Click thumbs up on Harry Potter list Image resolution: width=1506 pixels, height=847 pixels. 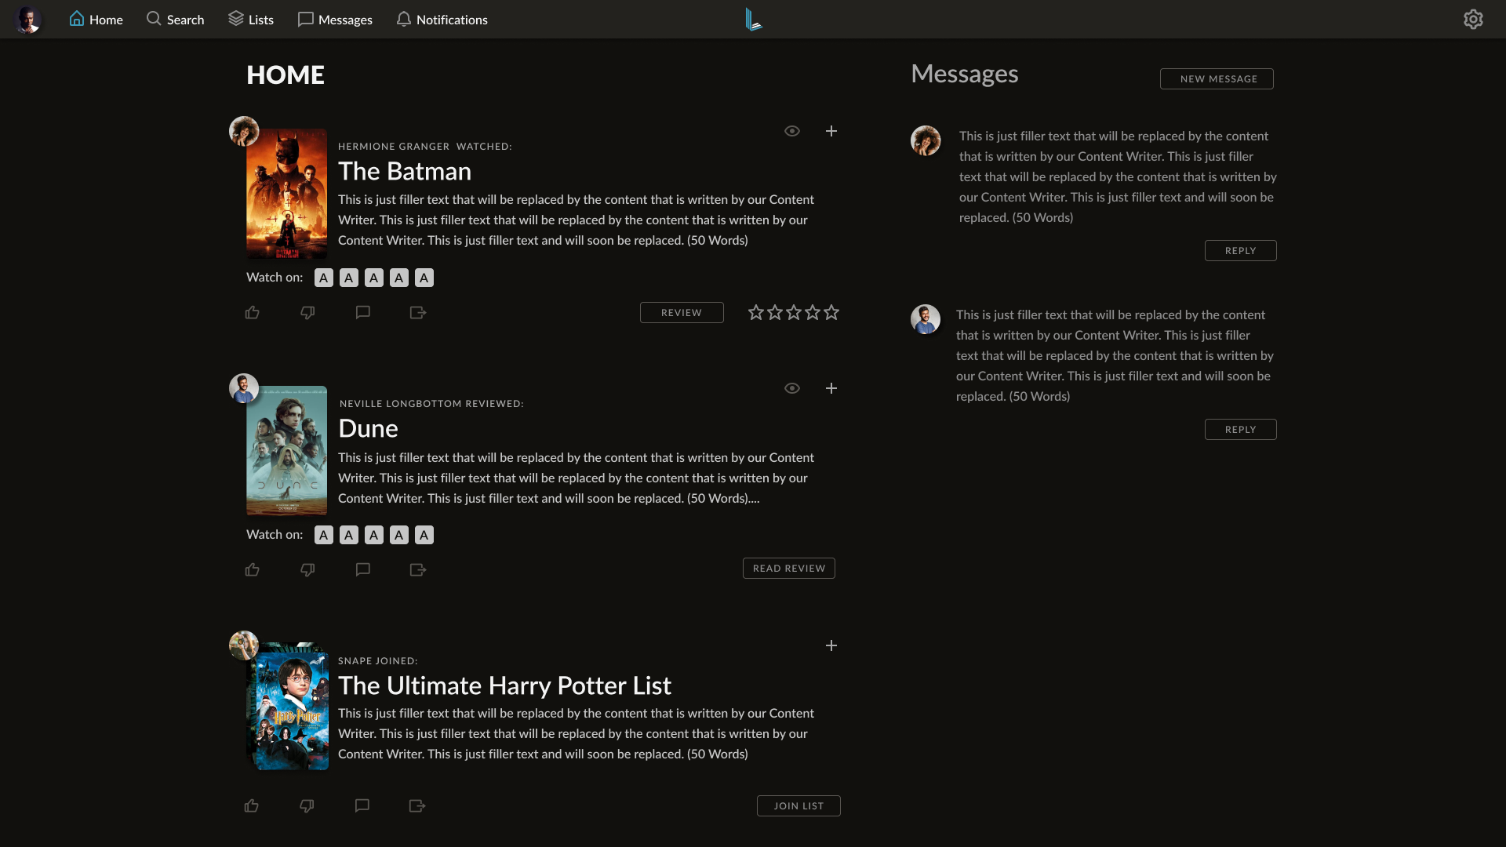251,805
